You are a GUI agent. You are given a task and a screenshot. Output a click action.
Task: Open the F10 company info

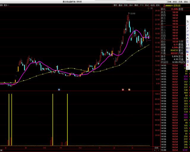(x=142, y=5)
